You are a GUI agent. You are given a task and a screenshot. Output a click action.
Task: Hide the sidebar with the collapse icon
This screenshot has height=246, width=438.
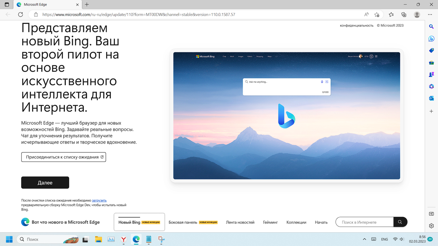pos(431,214)
